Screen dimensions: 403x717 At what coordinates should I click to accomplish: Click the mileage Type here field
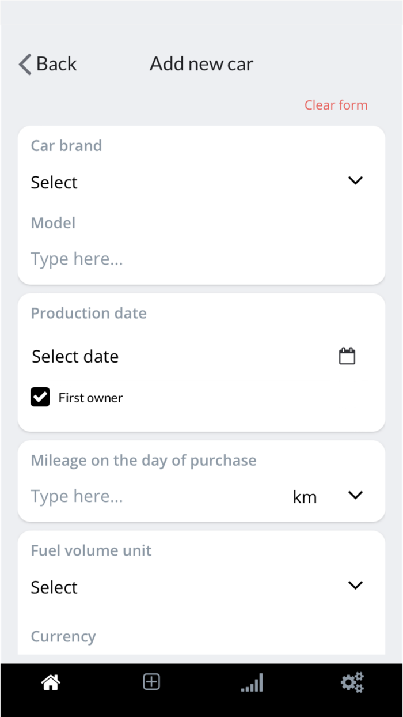(x=77, y=496)
